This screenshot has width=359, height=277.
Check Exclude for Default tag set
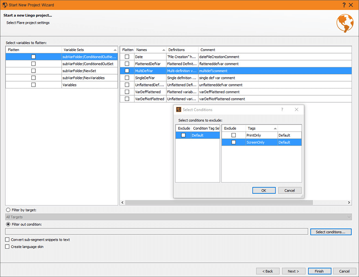point(183,135)
